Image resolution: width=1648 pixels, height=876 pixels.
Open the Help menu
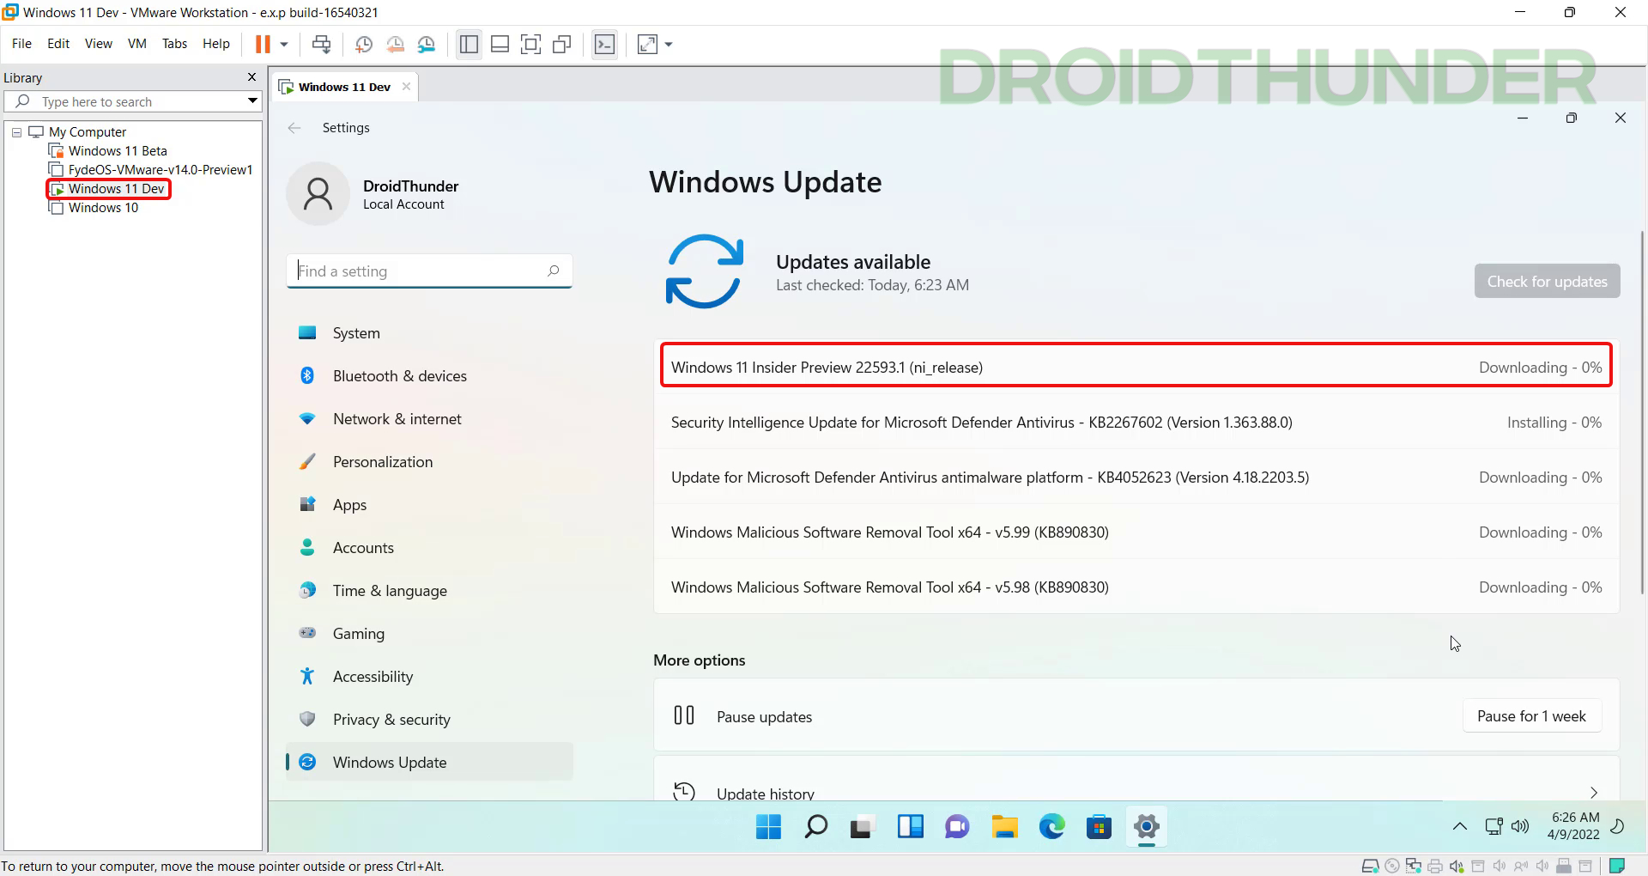pyautogui.click(x=216, y=44)
